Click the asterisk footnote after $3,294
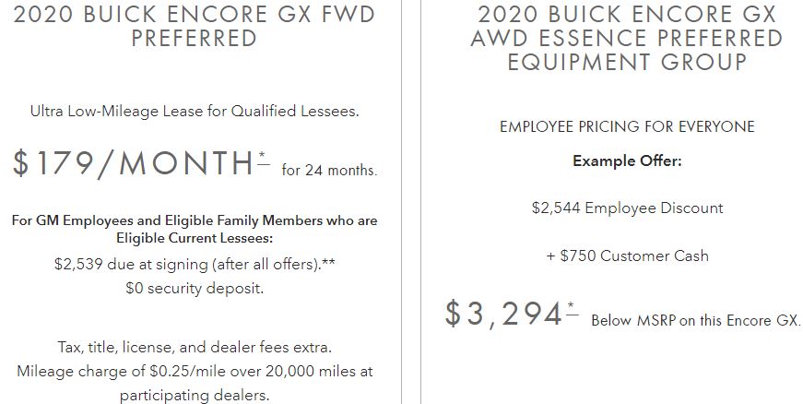The image size is (803, 404). 572,310
